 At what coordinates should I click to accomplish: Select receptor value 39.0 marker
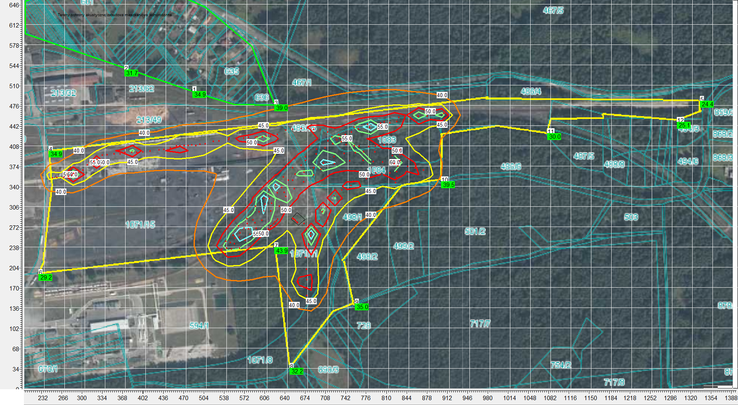[x=282, y=108]
